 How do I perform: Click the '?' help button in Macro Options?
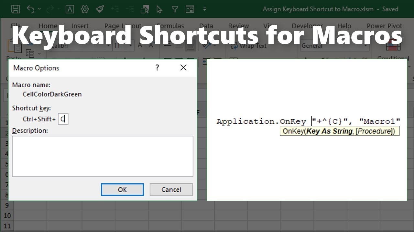(157, 68)
